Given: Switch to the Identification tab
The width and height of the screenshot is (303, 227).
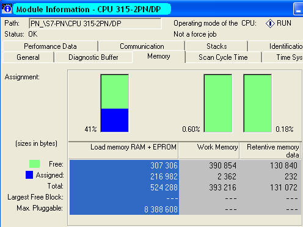Looking at the screenshot, I should (276, 46).
